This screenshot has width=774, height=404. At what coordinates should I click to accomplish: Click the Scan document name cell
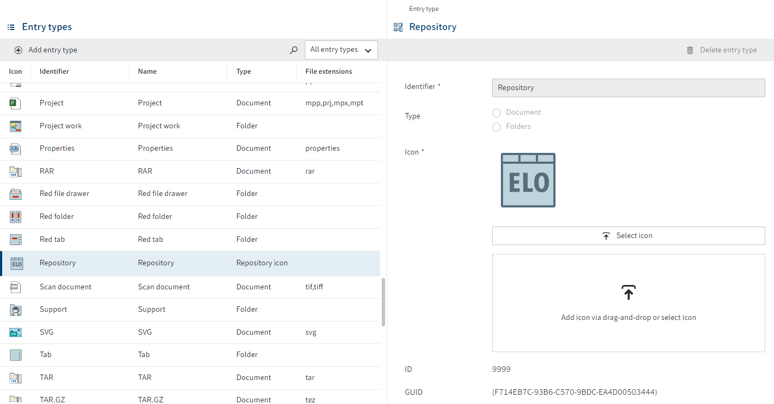tap(164, 287)
